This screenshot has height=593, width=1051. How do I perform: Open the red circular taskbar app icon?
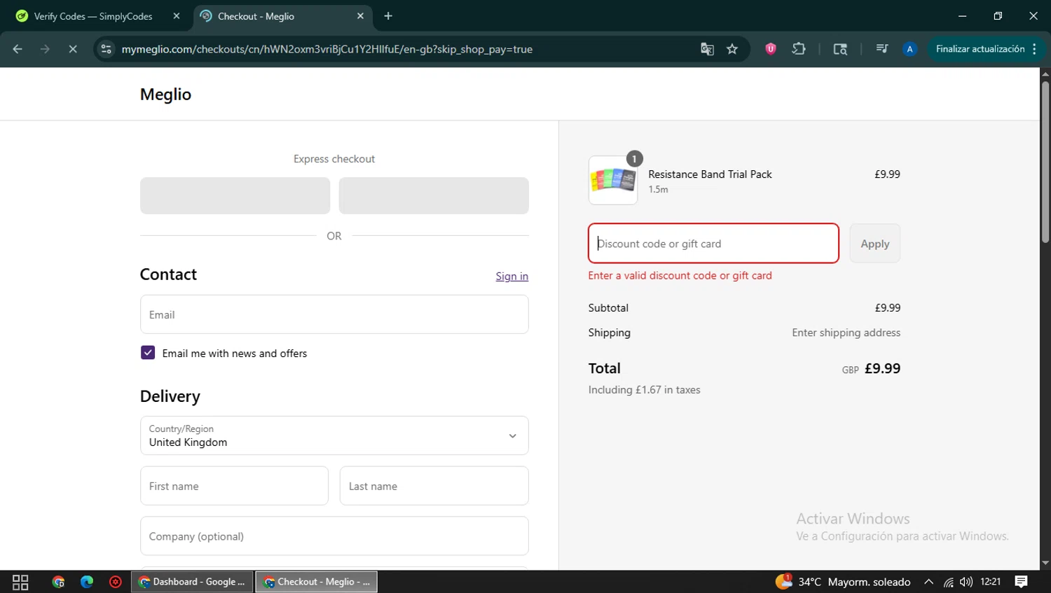[116, 582]
